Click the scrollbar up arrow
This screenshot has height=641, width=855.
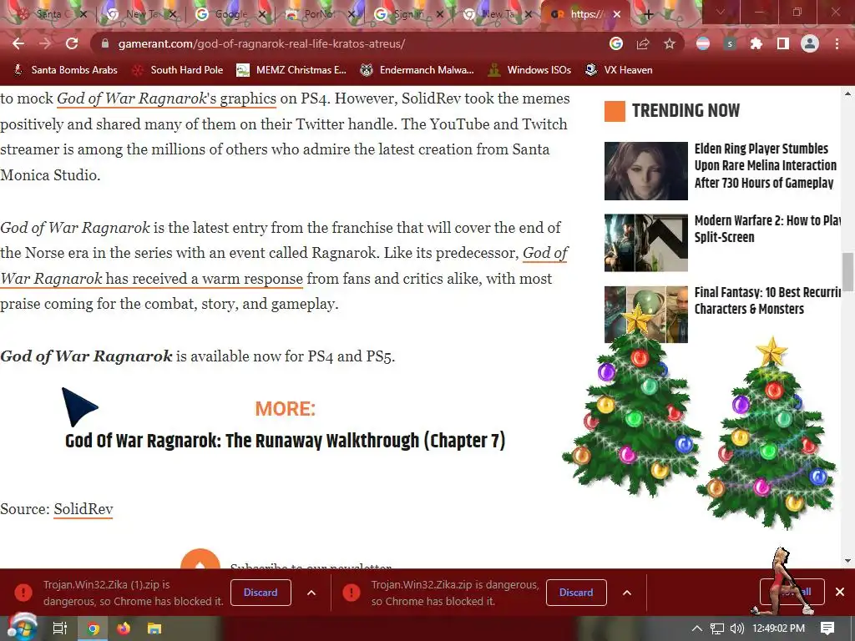pos(848,93)
